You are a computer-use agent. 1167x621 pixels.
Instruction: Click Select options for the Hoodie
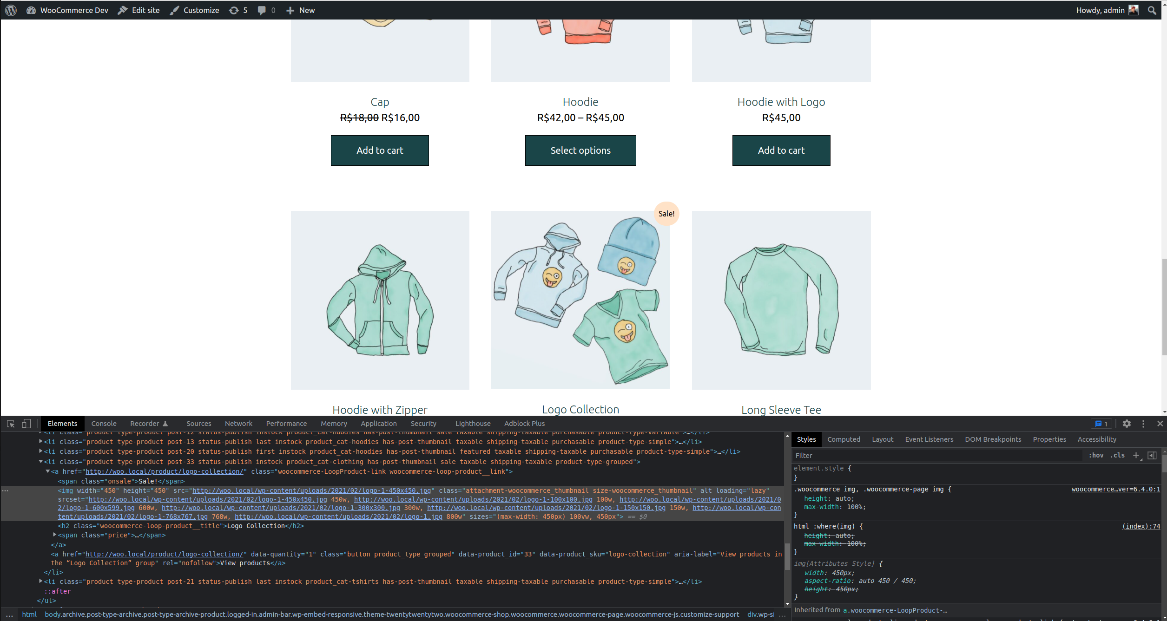click(x=580, y=150)
